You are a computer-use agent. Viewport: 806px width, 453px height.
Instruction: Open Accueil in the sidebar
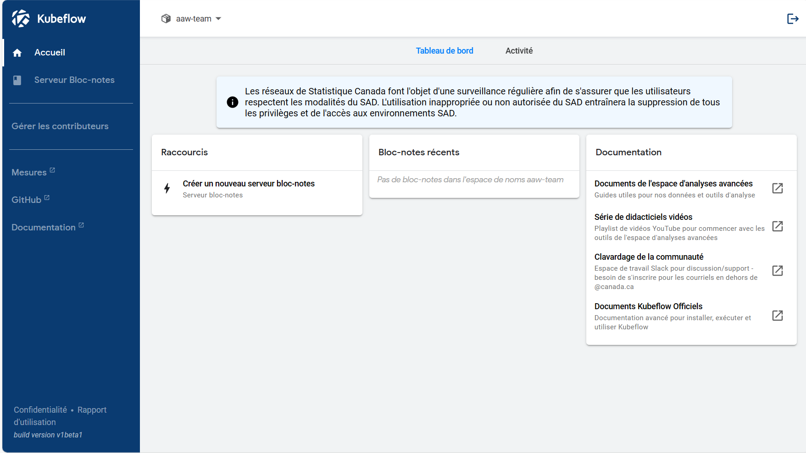(x=71, y=53)
